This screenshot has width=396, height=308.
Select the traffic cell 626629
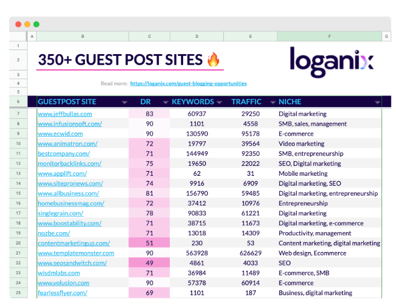point(251,253)
